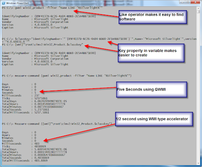202x167 pixels.
Task: Click the scrollbar up arrow
Action: point(198,8)
